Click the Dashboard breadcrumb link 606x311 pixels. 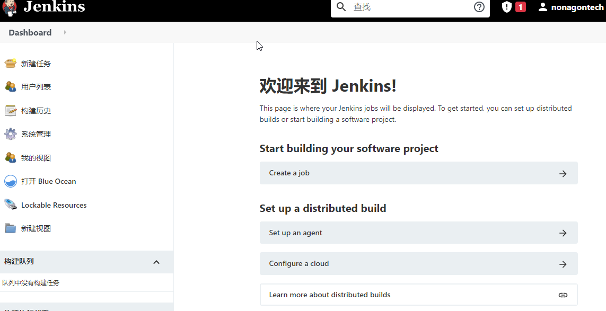point(30,32)
